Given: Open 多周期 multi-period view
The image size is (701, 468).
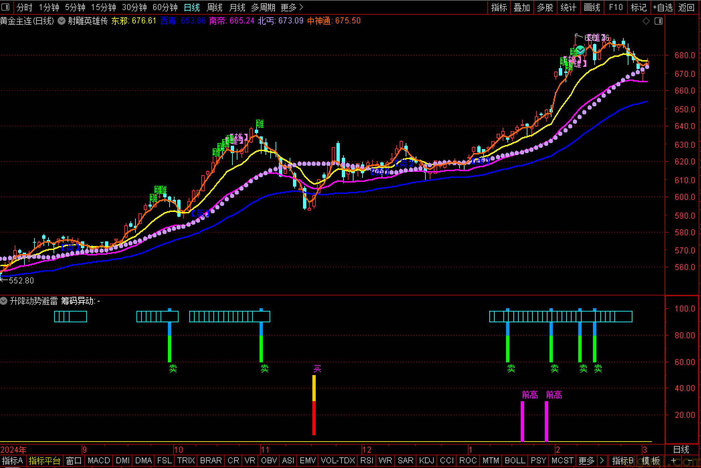Looking at the screenshot, I should (x=263, y=7).
